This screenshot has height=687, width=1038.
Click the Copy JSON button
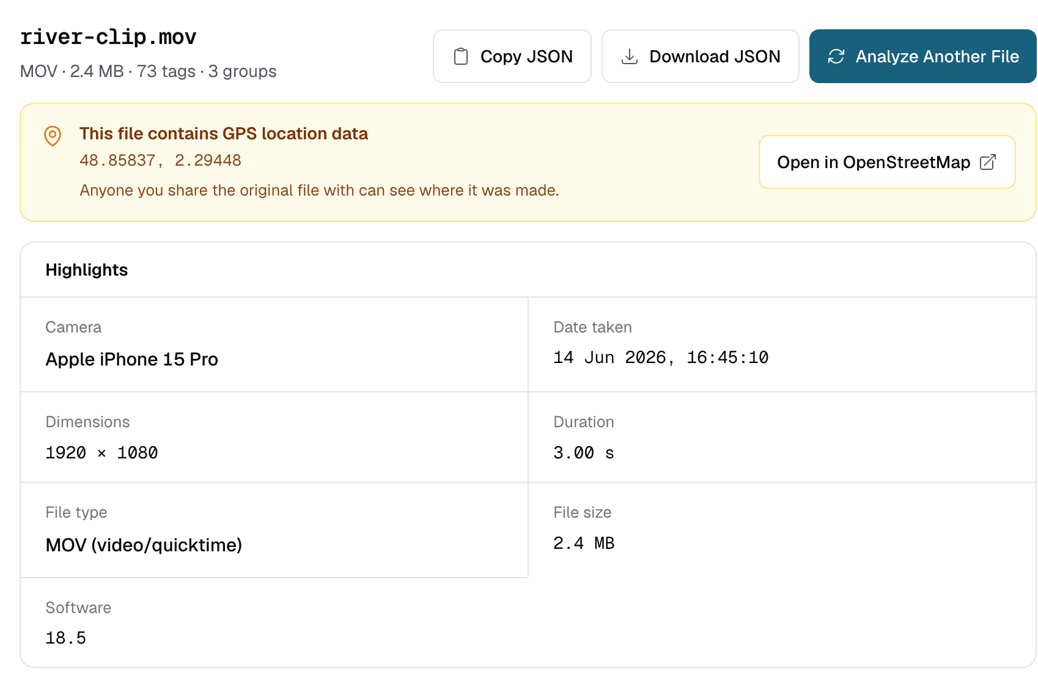point(512,56)
